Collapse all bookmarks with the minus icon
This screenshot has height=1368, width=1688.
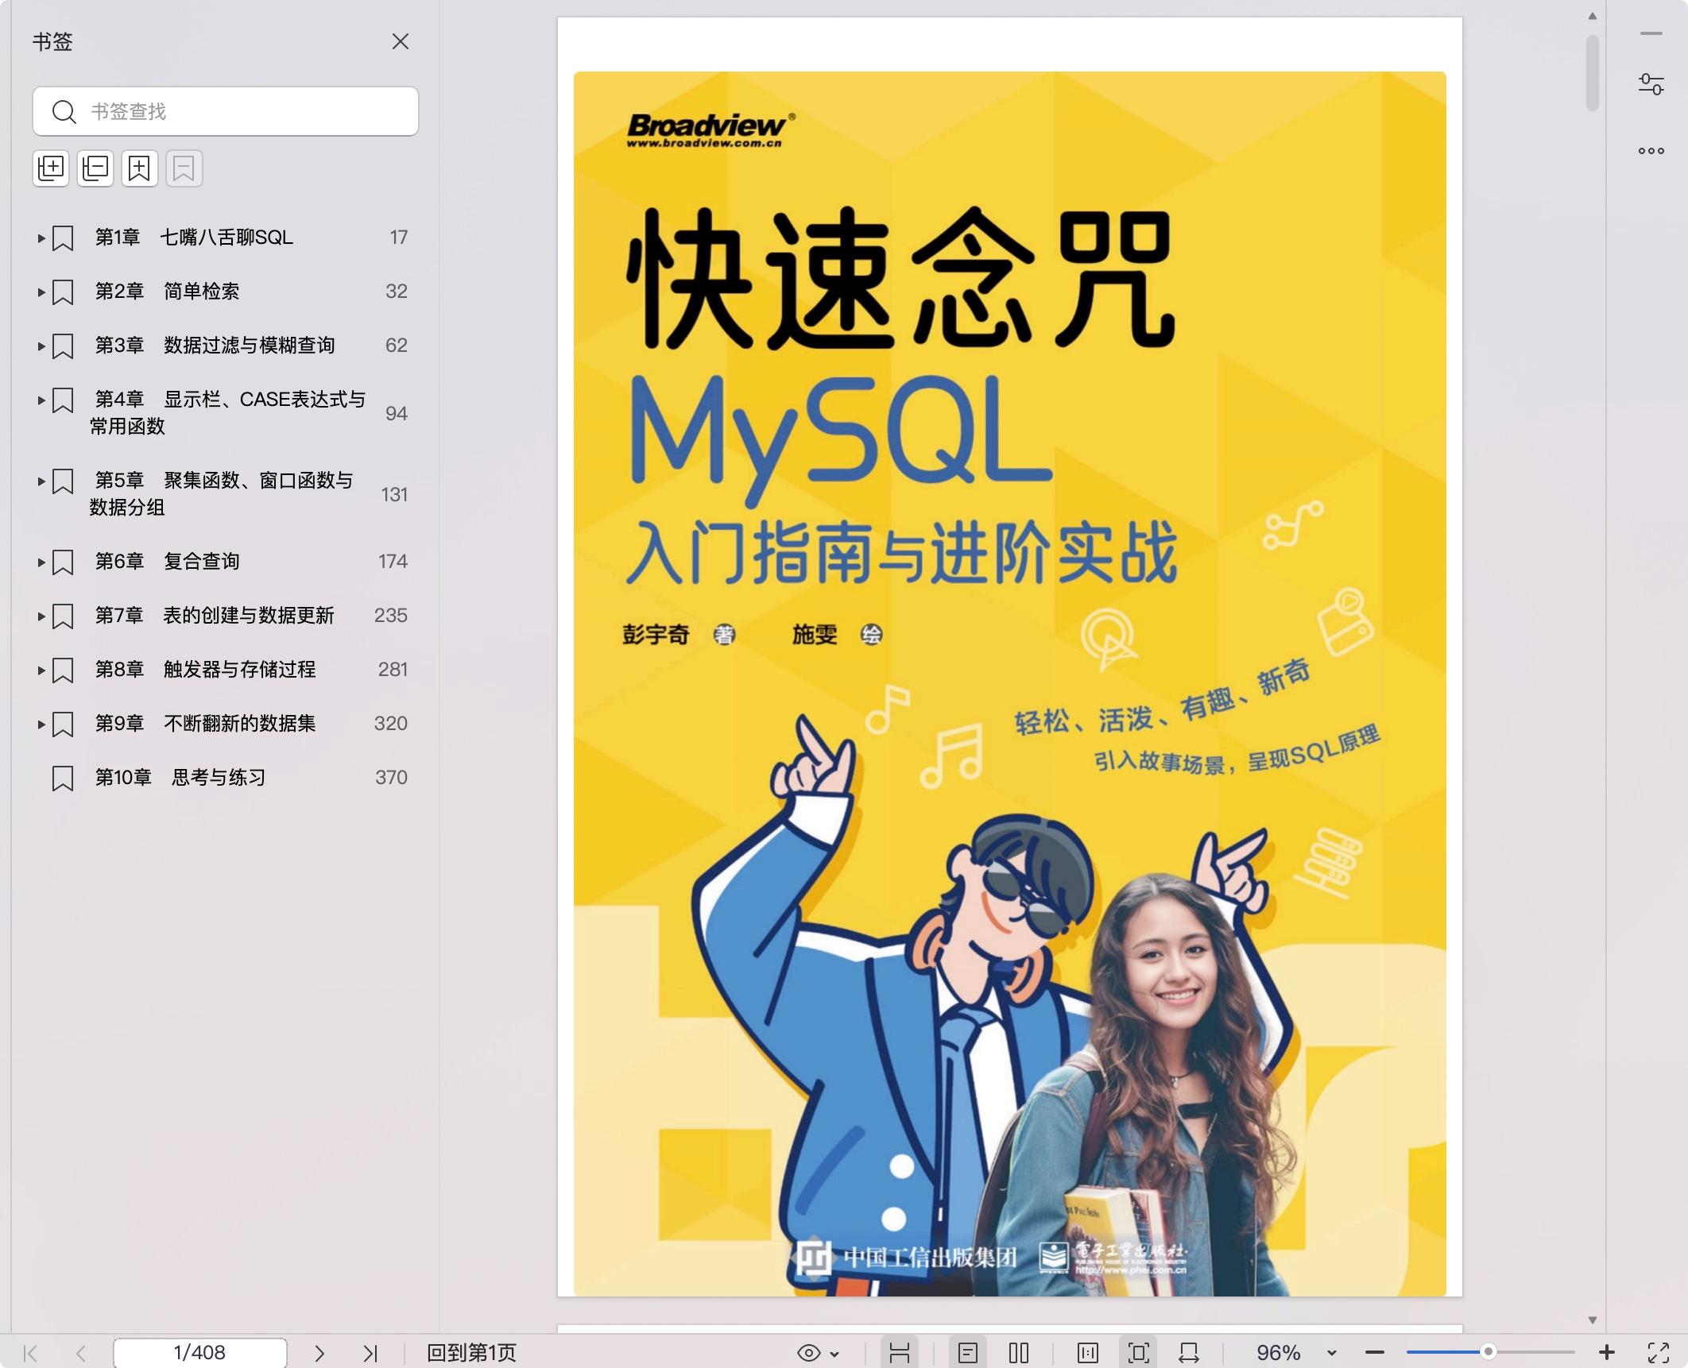click(x=95, y=168)
